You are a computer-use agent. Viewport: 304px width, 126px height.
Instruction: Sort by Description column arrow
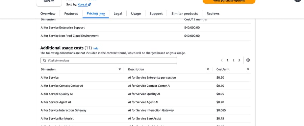tap(208, 69)
